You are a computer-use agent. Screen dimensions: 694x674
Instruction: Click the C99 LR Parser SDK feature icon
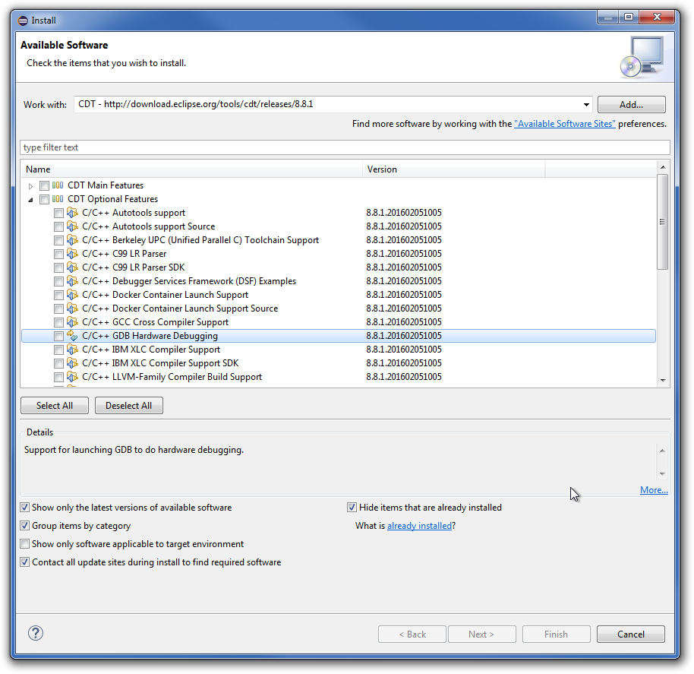click(73, 267)
